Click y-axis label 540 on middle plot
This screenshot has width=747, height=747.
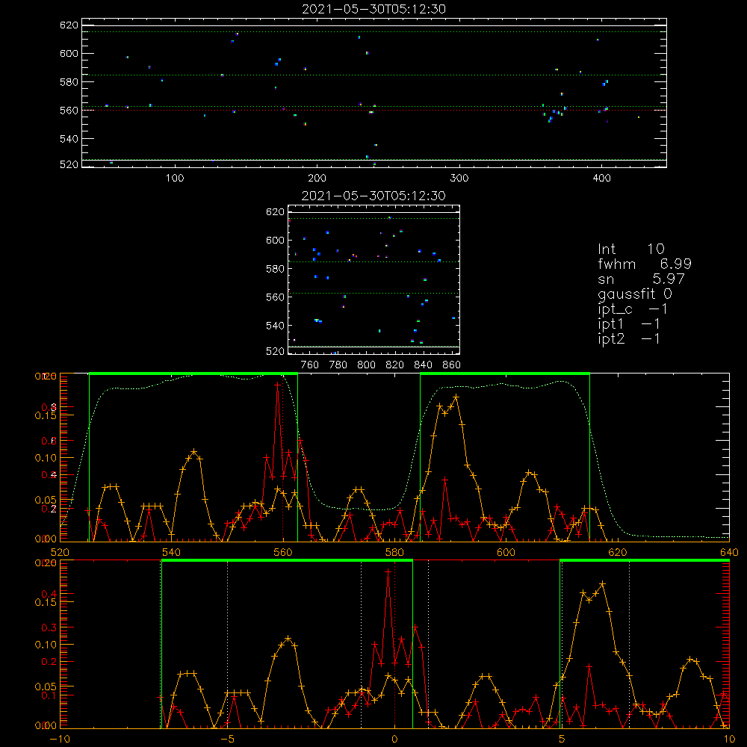[275, 326]
